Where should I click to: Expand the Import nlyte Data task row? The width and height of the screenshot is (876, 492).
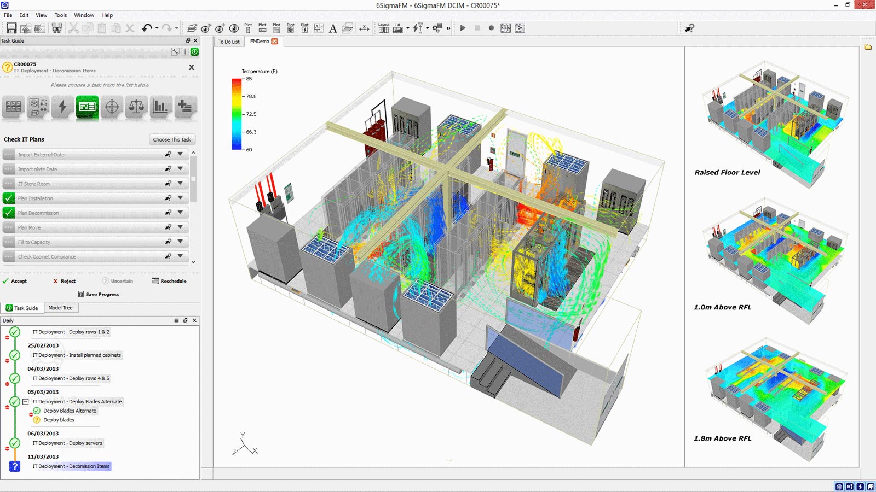pyautogui.click(x=180, y=168)
